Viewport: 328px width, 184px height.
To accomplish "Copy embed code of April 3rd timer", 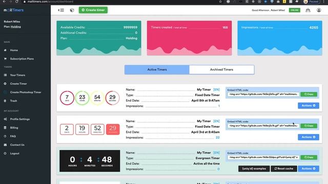I will coord(309,126).
